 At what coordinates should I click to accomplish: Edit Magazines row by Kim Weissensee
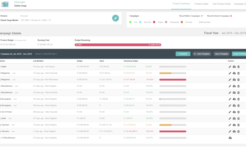pos(230,80)
